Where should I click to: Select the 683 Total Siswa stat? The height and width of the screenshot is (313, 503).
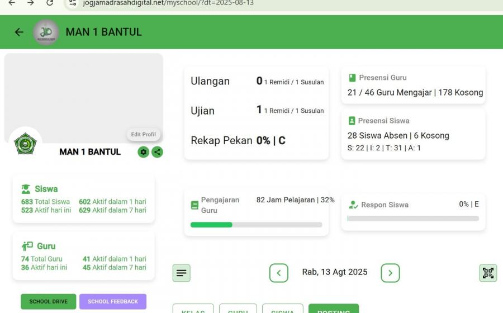tap(45, 202)
